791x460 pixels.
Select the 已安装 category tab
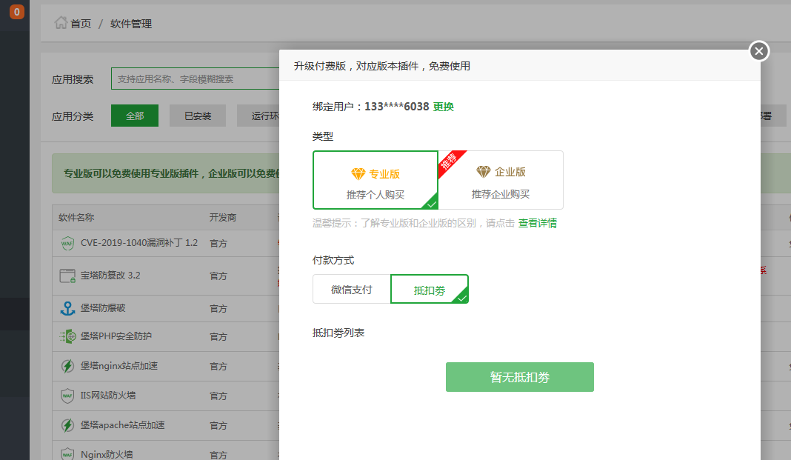coord(198,116)
